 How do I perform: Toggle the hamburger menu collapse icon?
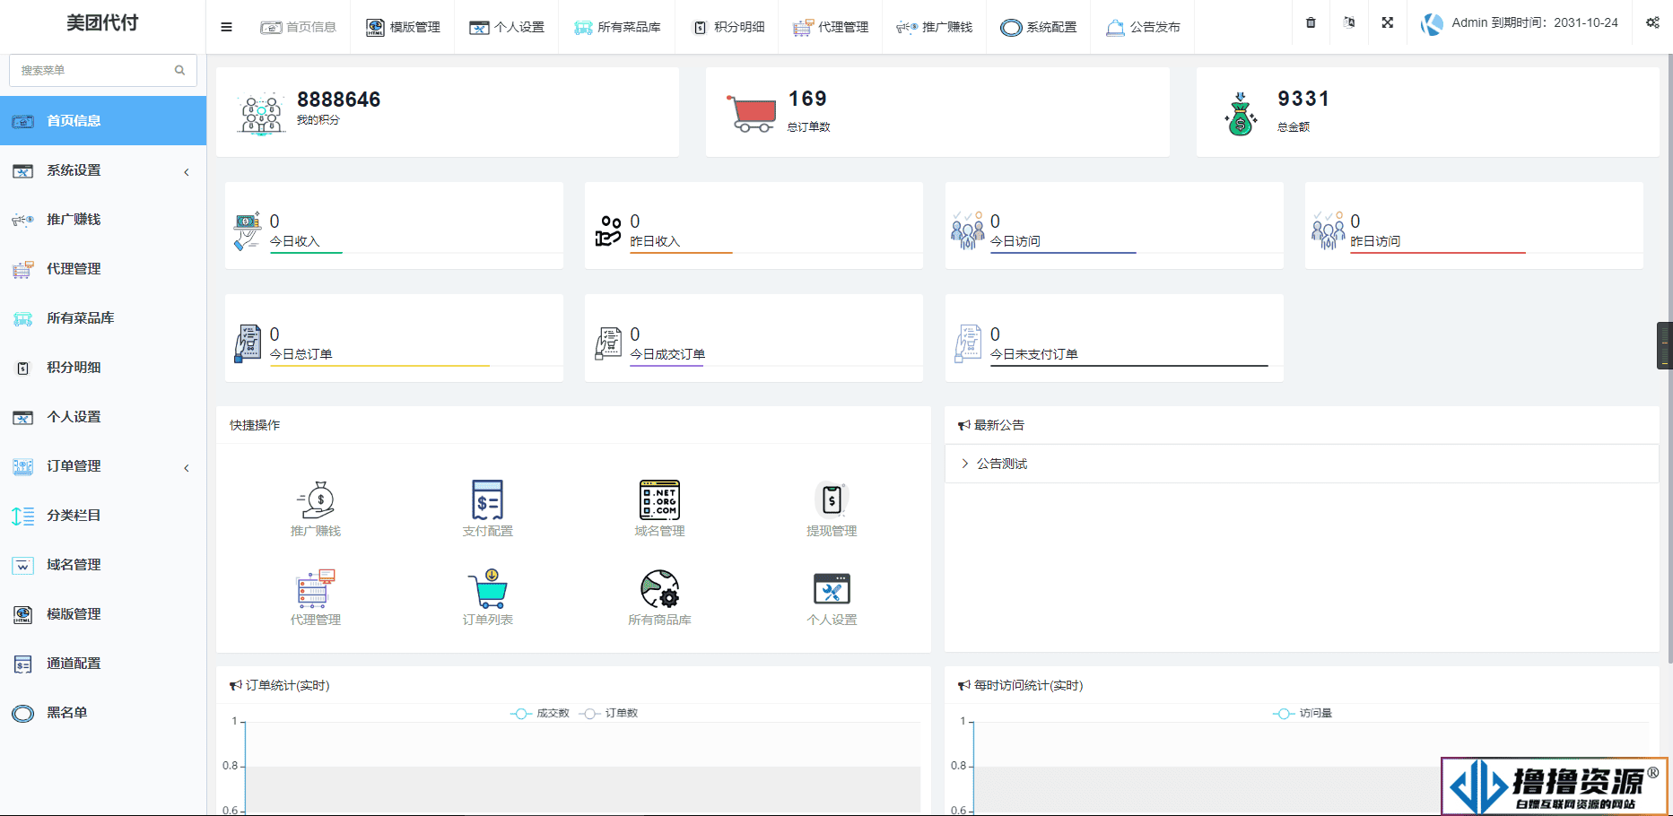point(226,27)
